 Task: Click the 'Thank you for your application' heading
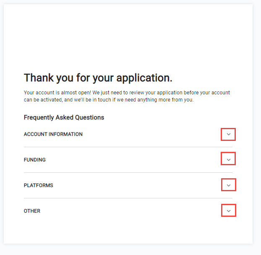click(98, 78)
